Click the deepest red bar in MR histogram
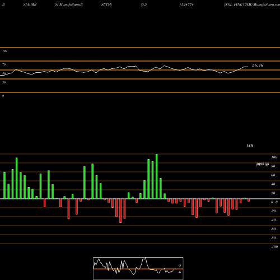The image size is (280, 280). [120, 211]
